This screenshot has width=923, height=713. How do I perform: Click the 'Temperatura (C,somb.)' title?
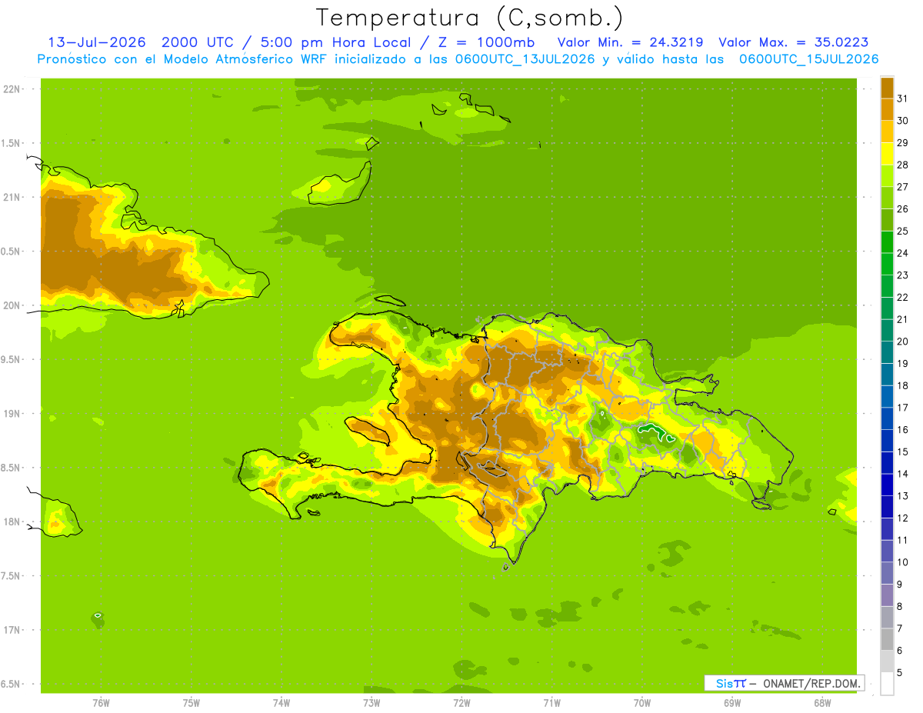(x=469, y=18)
